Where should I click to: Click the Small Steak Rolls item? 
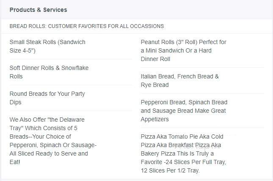(x=47, y=46)
